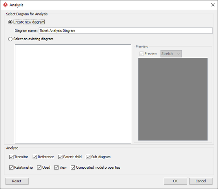The image size is (218, 189).
Task: Uncheck the Relationship checkbox
Action: (x=11, y=167)
